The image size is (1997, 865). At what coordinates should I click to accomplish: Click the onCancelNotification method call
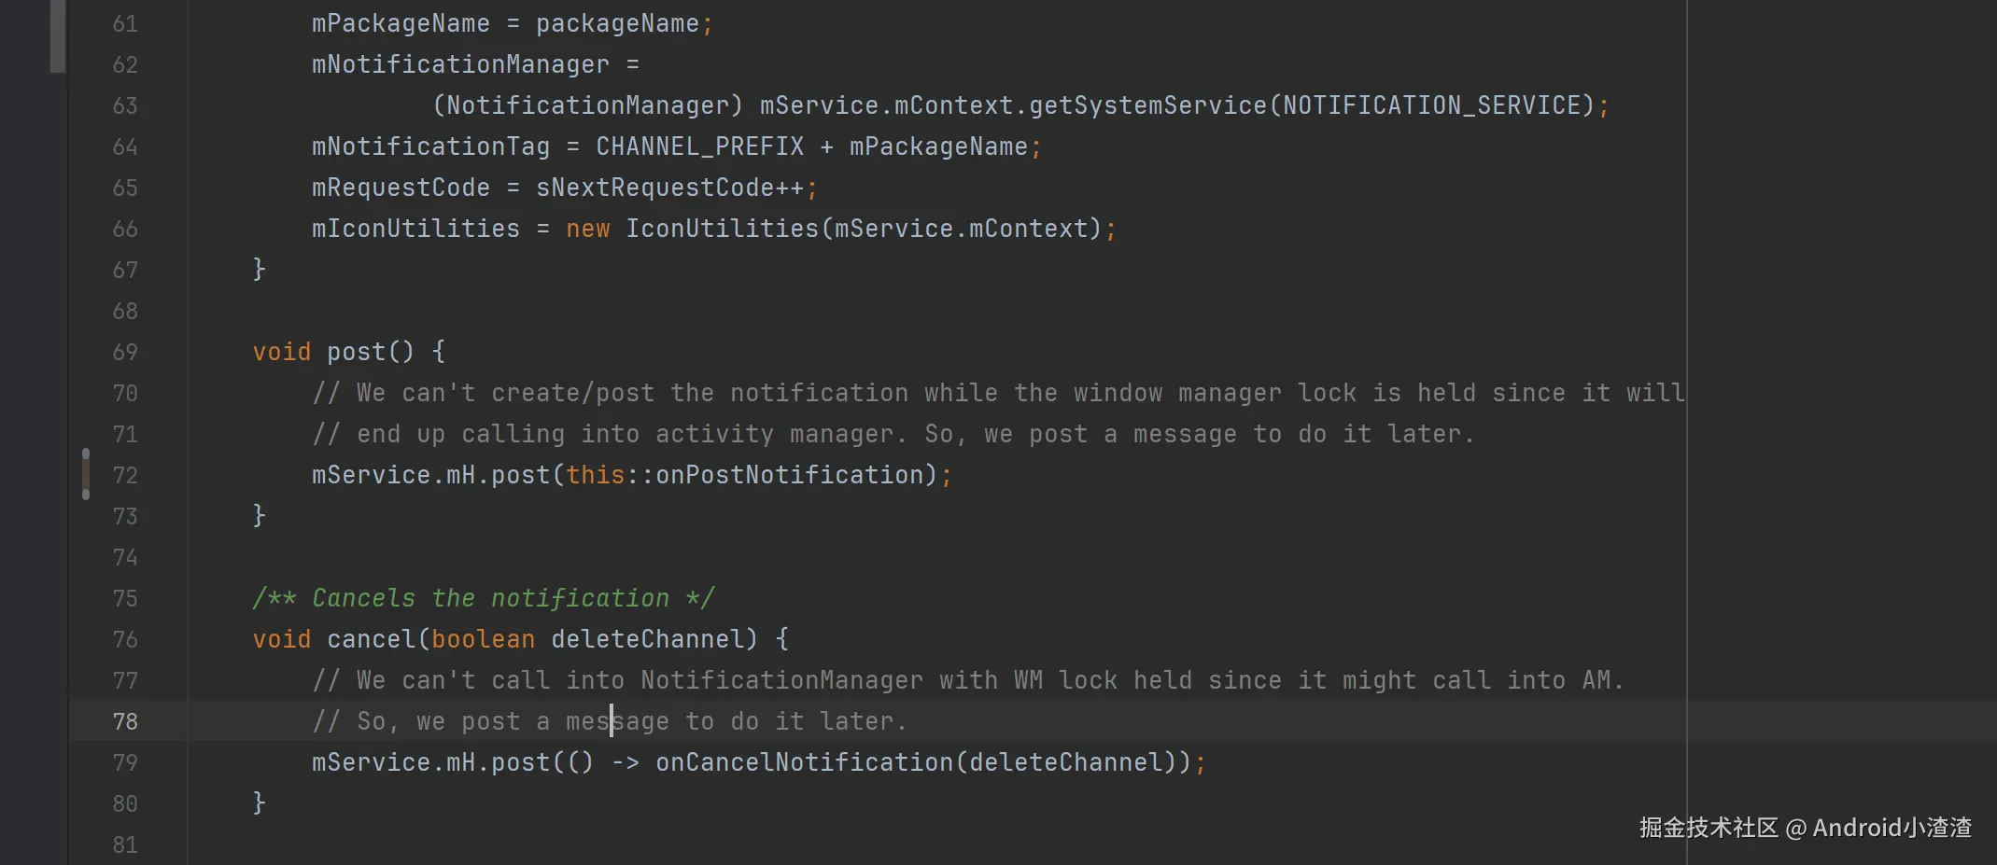coord(805,762)
